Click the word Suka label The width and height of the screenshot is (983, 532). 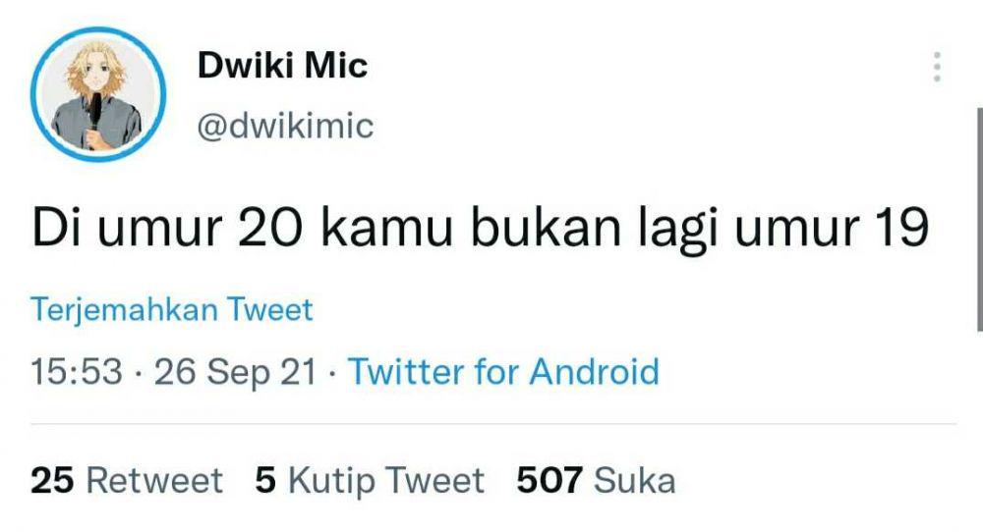tap(634, 481)
